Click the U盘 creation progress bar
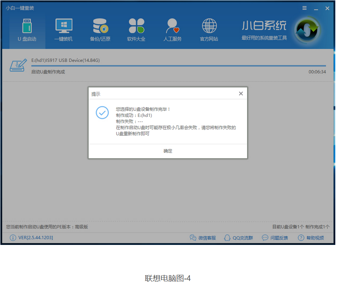Image resolution: width=338 pixels, height=284 pixels. [178, 66]
